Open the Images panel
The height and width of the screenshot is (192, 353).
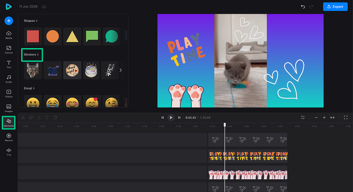pos(9,108)
